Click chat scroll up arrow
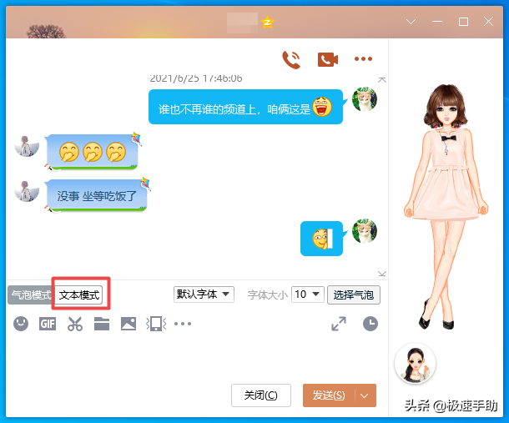 click(382, 79)
